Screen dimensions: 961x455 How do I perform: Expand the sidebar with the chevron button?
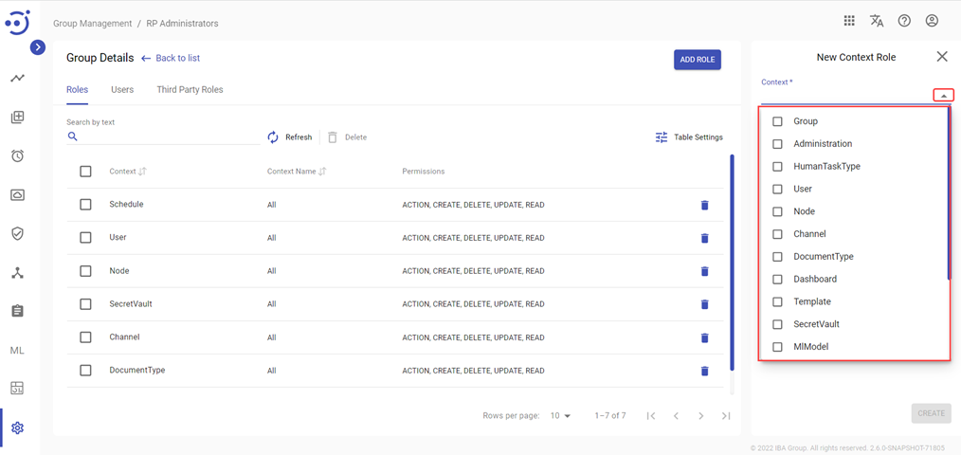coord(38,47)
